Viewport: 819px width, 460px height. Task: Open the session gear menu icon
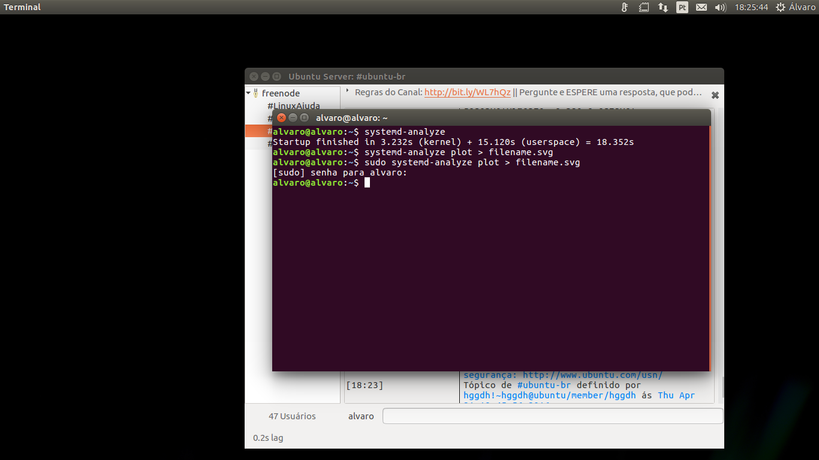780,7
